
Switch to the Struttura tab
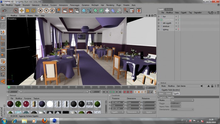169,9
